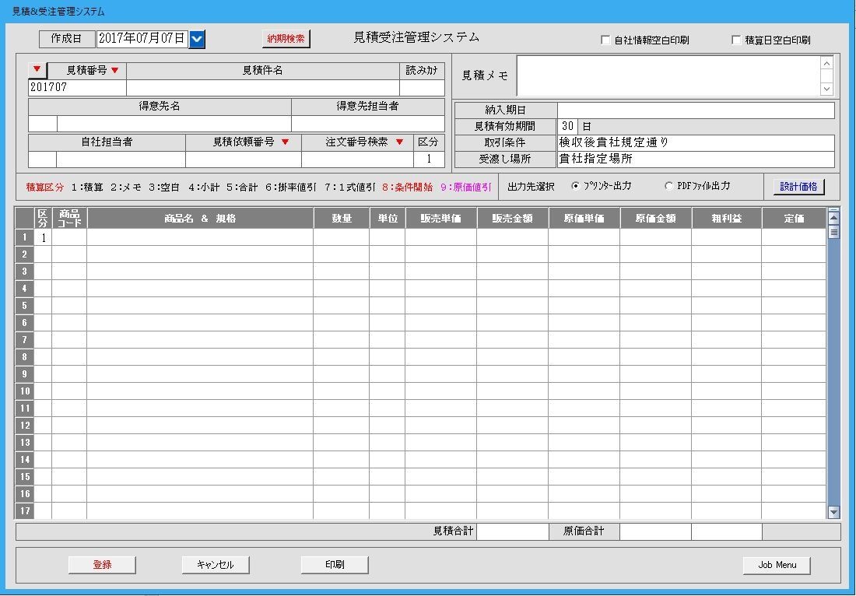856x596 pixels.
Task: Click the 区分 field showing 1 near 注文番号検索
Action: (x=429, y=160)
